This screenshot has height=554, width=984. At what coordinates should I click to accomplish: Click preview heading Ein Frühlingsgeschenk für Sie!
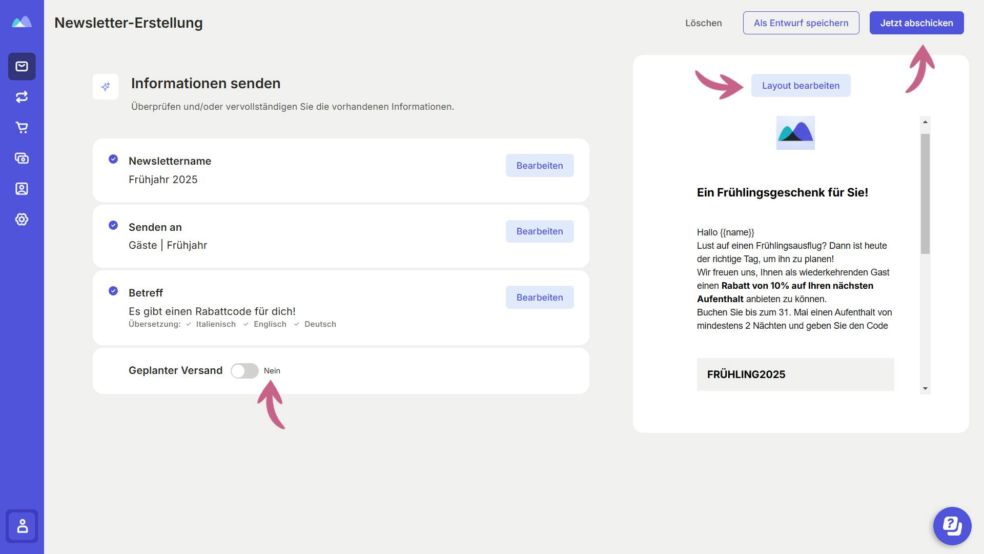782,192
